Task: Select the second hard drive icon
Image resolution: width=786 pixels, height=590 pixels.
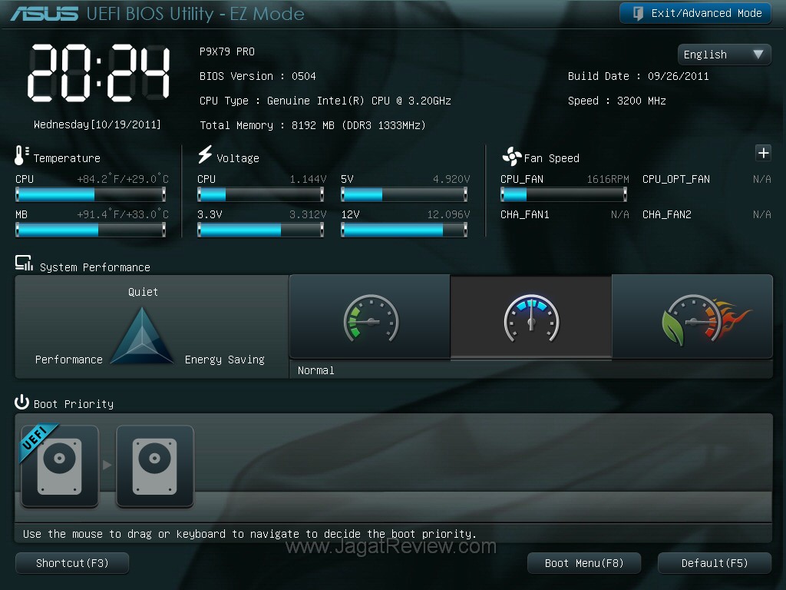Action: pyautogui.click(x=154, y=466)
